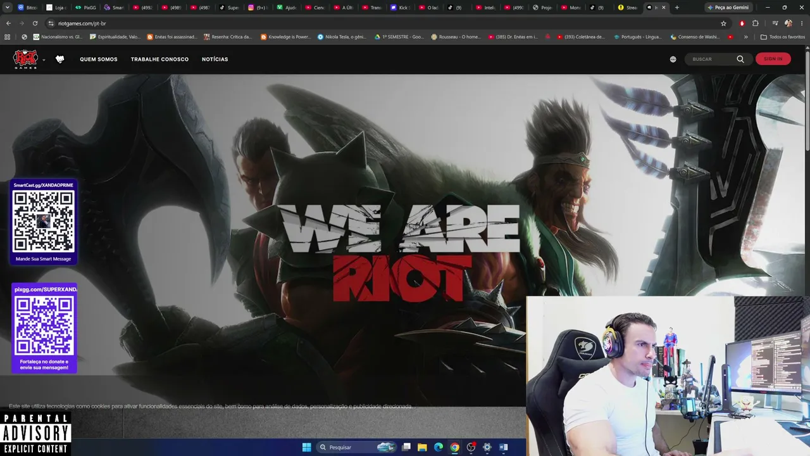810x456 pixels.
Task: Open Microsoft Edge from the taskbar
Action: click(x=439, y=447)
